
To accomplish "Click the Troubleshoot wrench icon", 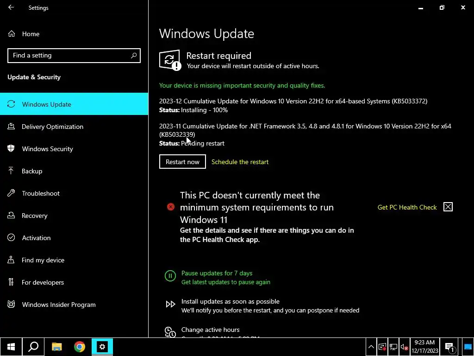I will (x=11, y=193).
